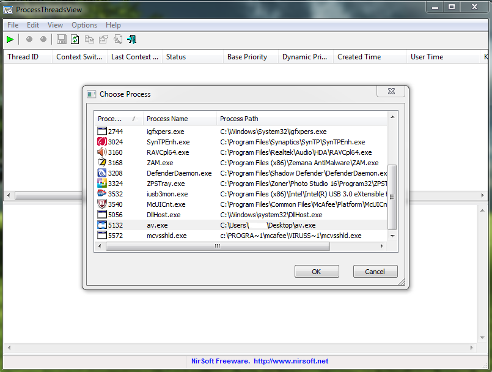The image size is (492, 372).
Task: Click the process list scroll-up arrow
Action: (392, 117)
